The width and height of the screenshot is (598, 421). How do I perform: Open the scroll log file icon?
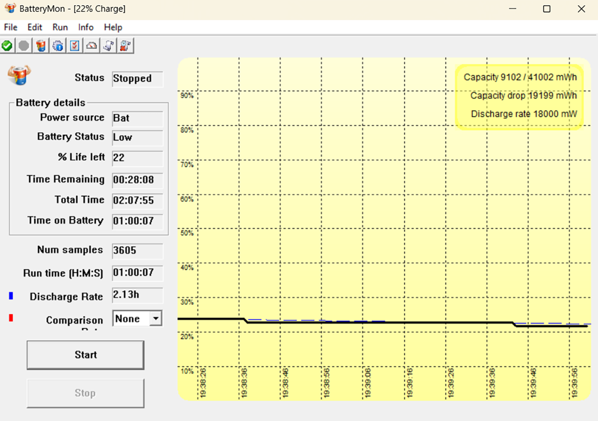pyautogui.click(x=108, y=46)
